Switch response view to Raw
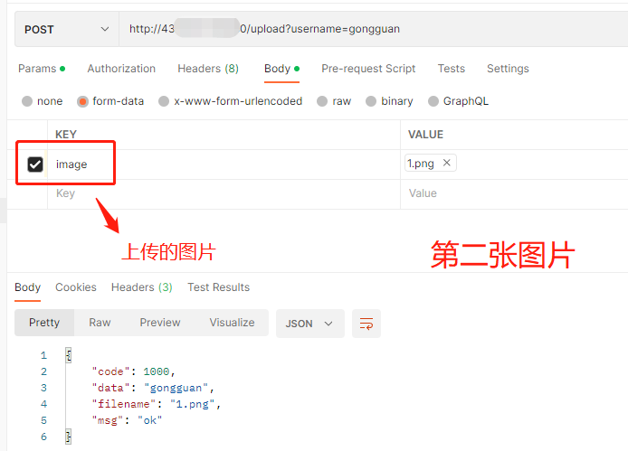 click(100, 323)
